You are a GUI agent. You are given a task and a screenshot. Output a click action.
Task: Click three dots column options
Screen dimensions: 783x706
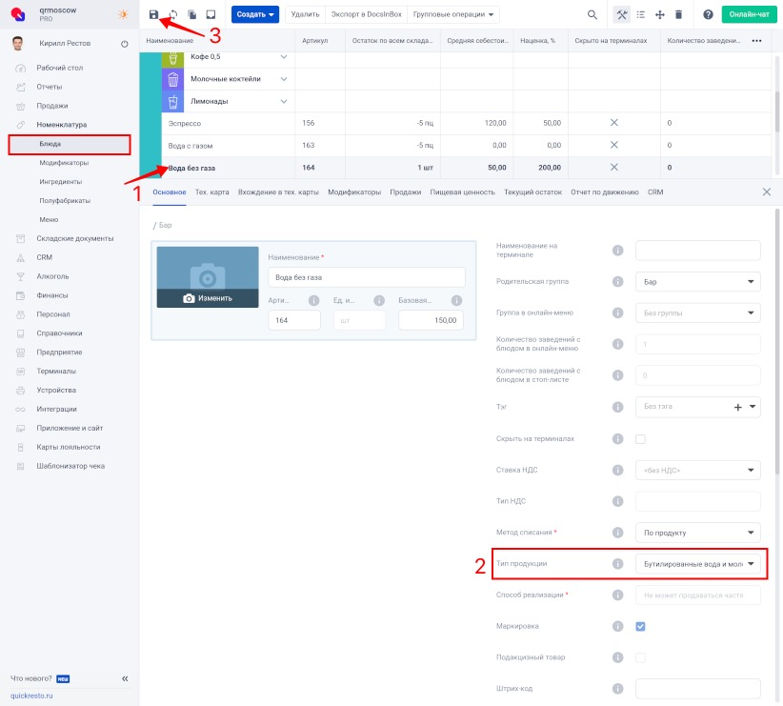(x=756, y=40)
